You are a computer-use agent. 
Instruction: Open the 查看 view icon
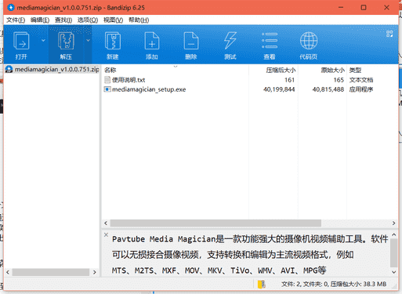pos(270,45)
